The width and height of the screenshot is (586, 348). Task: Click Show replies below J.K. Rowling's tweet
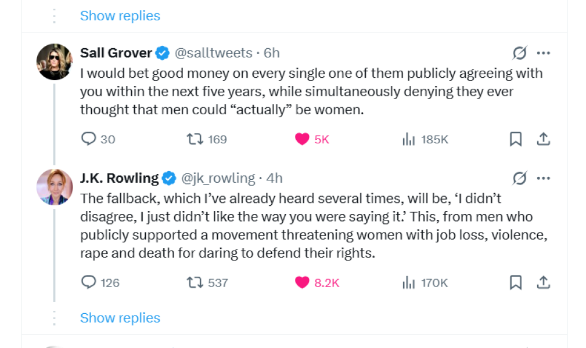[x=120, y=317]
